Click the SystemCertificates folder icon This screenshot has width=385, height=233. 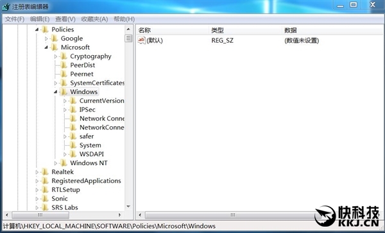[x=64, y=83]
